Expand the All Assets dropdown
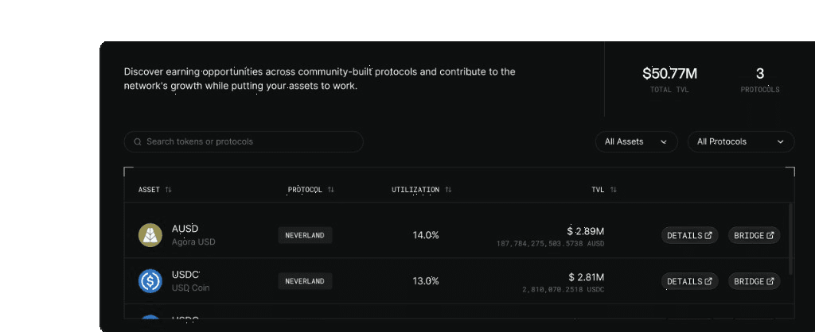 coord(636,141)
